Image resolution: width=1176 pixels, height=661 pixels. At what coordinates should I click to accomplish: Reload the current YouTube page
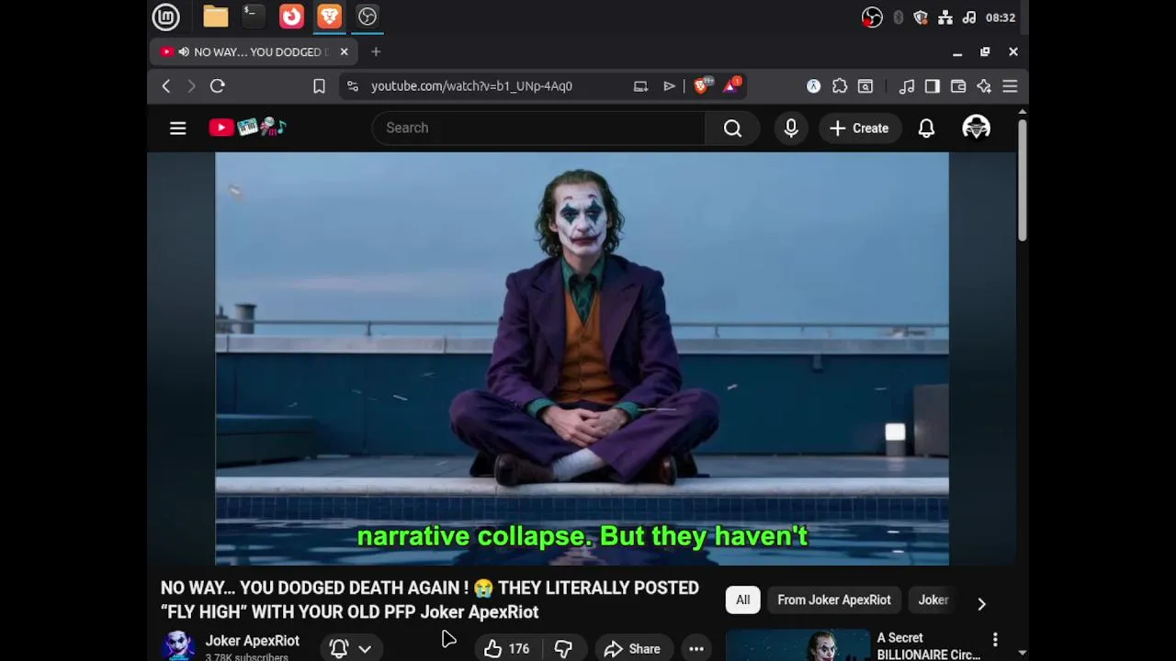(218, 86)
